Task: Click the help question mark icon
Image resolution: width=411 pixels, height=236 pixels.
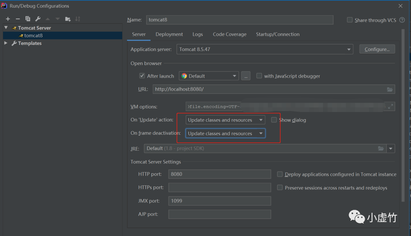Action: point(402,20)
